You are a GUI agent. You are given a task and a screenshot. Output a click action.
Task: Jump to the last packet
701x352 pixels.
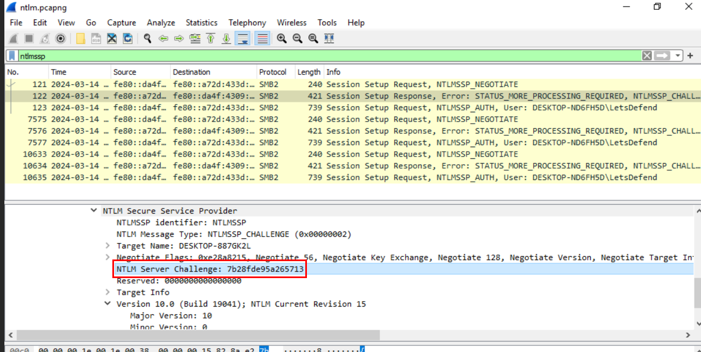[226, 38]
